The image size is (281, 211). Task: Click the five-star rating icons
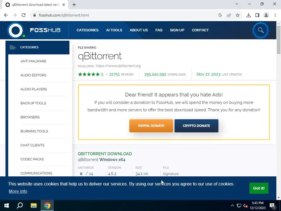click(x=89, y=74)
